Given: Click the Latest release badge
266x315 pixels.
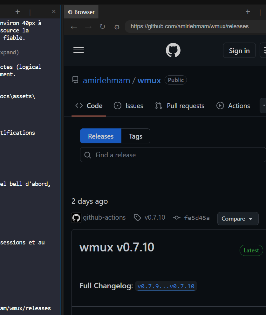Looking at the screenshot, I should tap(251, 250).
